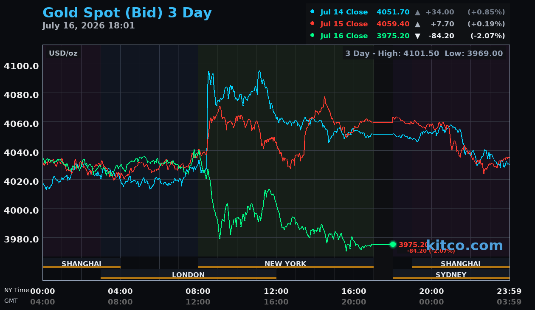Click the 4040.0 price axis label

[21, 152]
